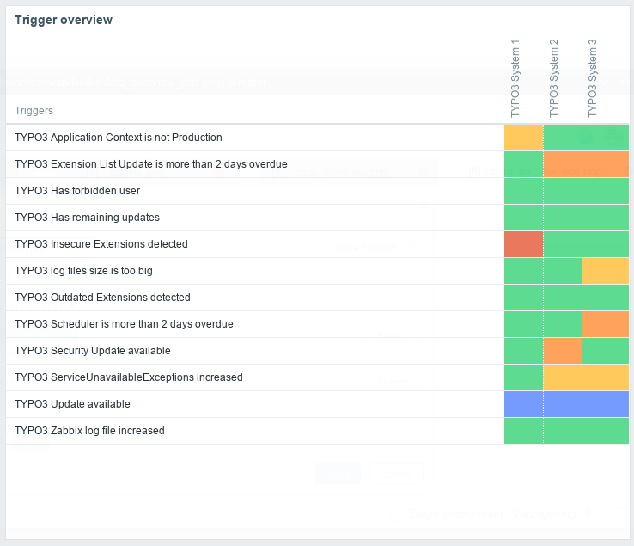Click the Trigger overview widget title
The height and width of the screenshot is (546, 634).
pyautogui.click(x=64, y=20)
